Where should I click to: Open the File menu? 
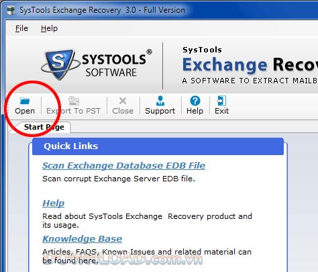[x=21, y=28]
